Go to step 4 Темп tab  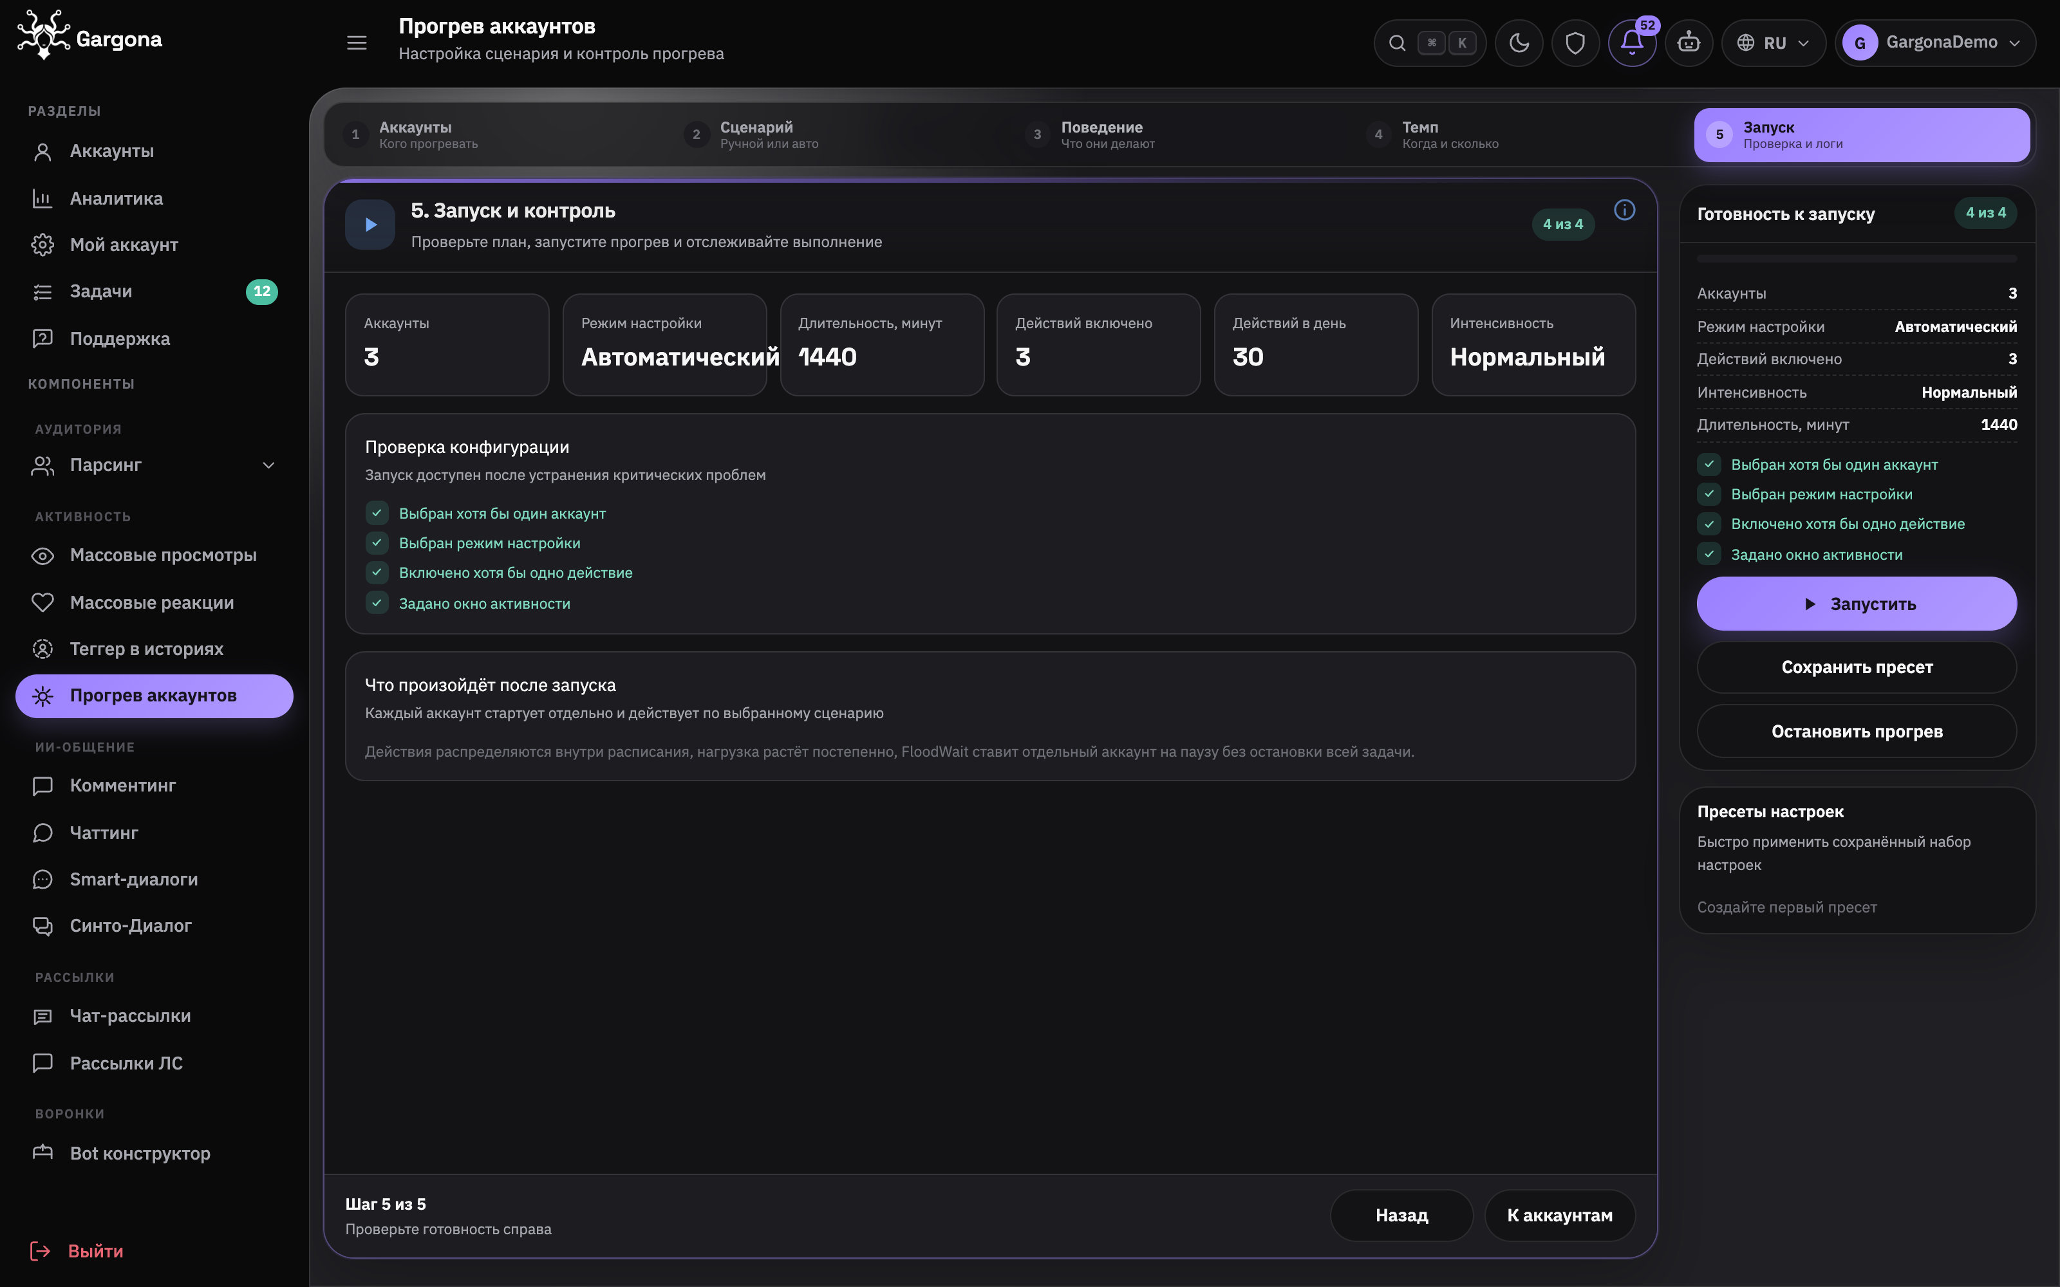(1521, 134)
